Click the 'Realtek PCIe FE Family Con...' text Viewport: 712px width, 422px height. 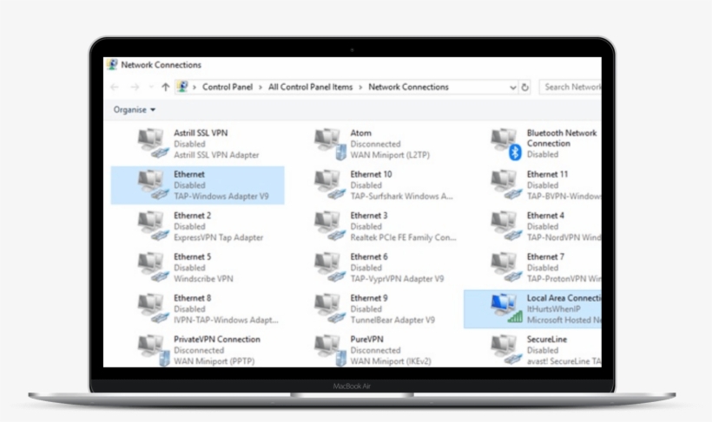click(403, 237)
